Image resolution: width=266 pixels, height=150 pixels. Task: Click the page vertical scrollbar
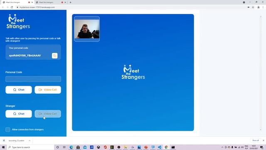tap(261, 73)
